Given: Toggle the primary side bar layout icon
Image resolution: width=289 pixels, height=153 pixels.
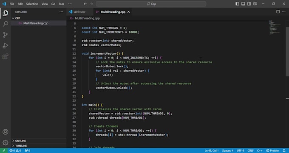Looking at the screenshot, I should click(237, 4).
